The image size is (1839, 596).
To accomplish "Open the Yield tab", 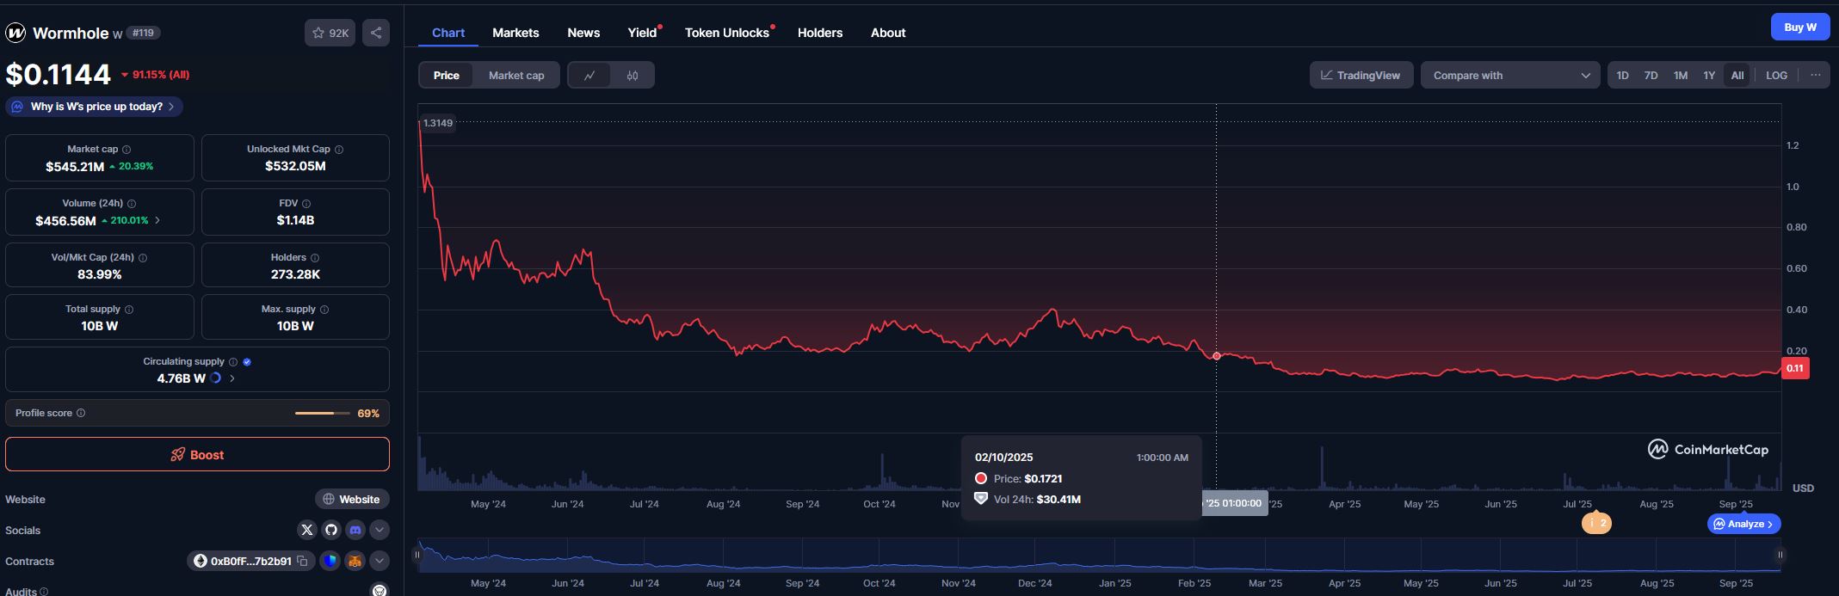I will (x=642, y=33).
